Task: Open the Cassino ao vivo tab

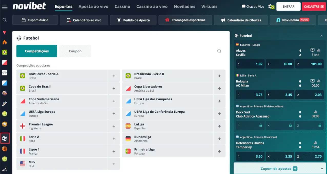Action: coord(152,6)
